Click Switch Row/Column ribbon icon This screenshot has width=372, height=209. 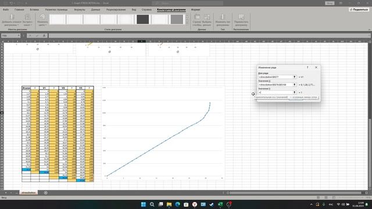pos(197,20)
